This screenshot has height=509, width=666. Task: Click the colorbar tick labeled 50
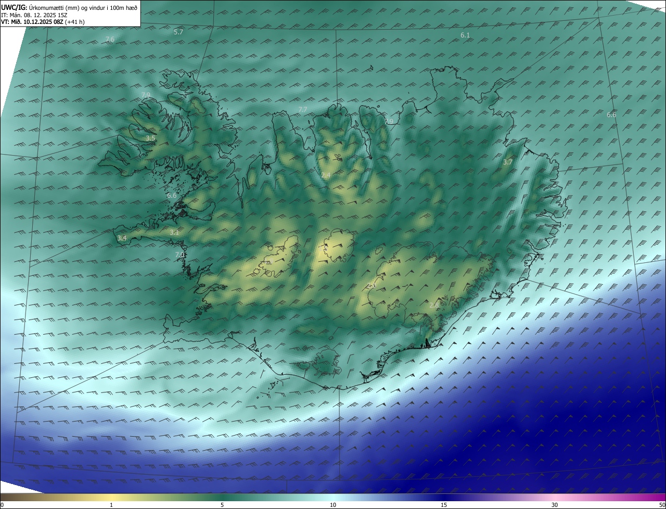(x=662, y=505)
